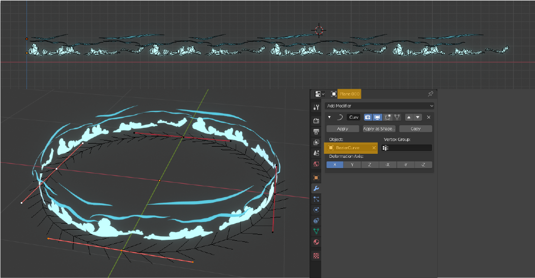The height and width of the screenshot is (278, 535).
Task: Toggle Curve modifier Edit Mode display
Action: 387,117
